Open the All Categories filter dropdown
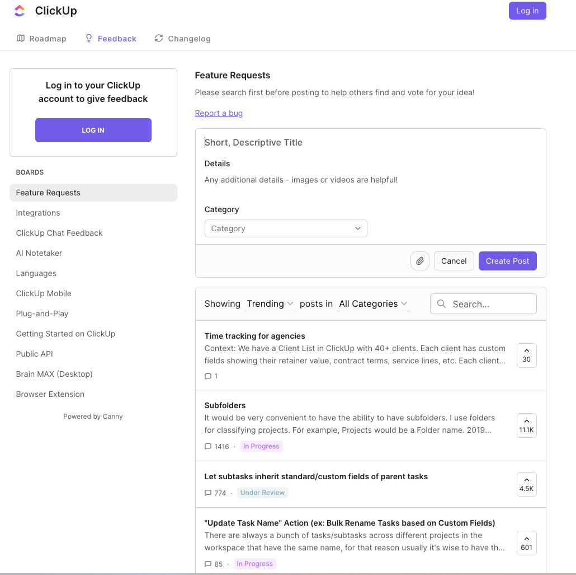Viewport: 576px width, 575px height. 373,304
